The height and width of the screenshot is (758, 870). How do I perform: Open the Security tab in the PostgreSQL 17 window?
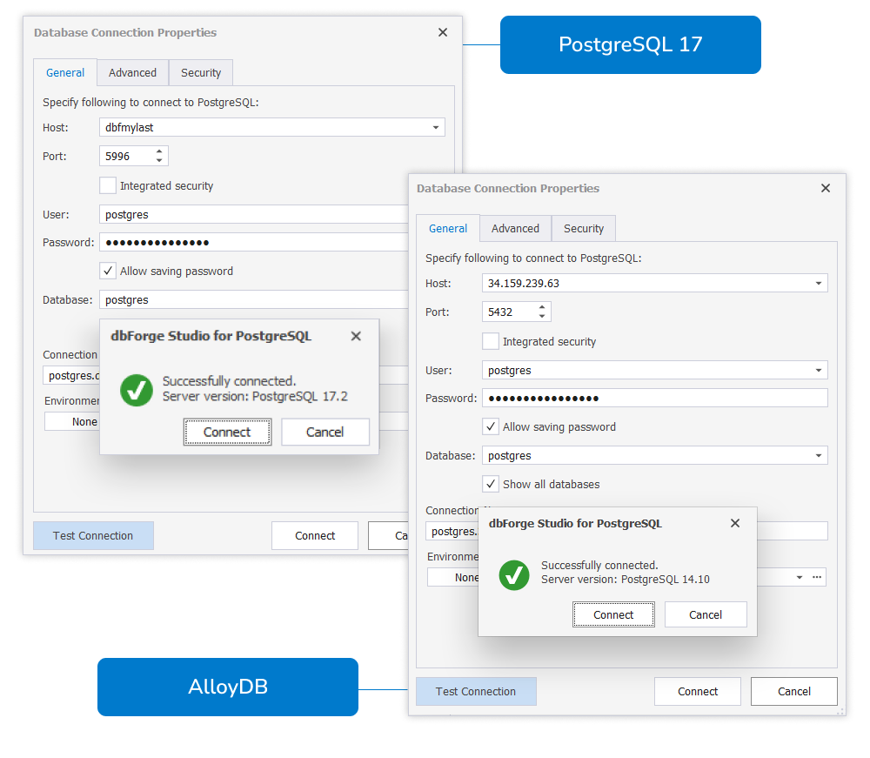201,73
